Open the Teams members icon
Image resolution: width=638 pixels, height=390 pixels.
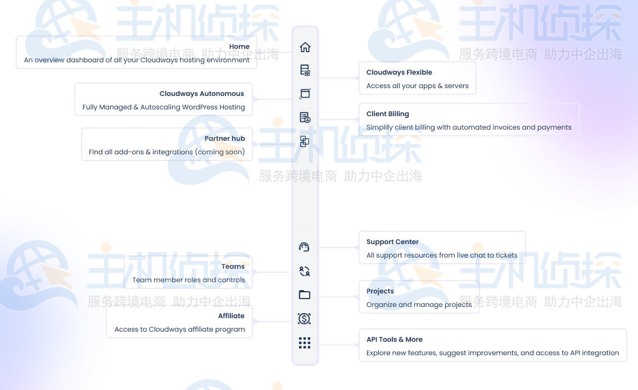click(x=304, y=271)
